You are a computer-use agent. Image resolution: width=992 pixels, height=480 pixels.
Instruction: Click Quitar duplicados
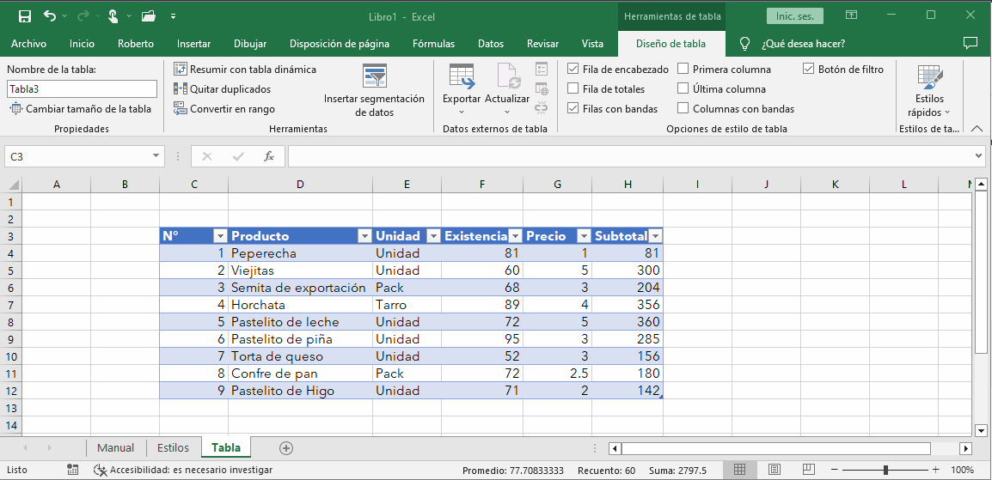click(222, 89)
